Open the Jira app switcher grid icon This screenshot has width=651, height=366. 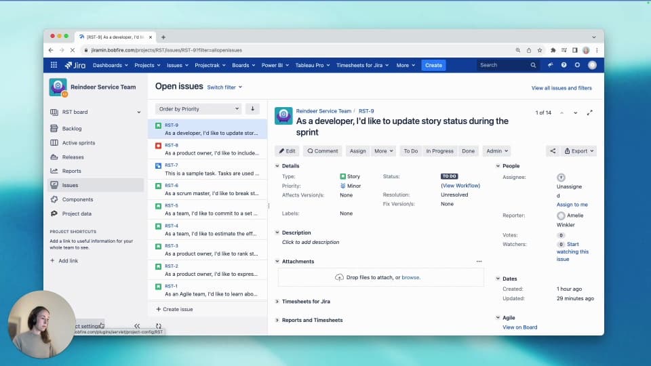pos(54,65)
